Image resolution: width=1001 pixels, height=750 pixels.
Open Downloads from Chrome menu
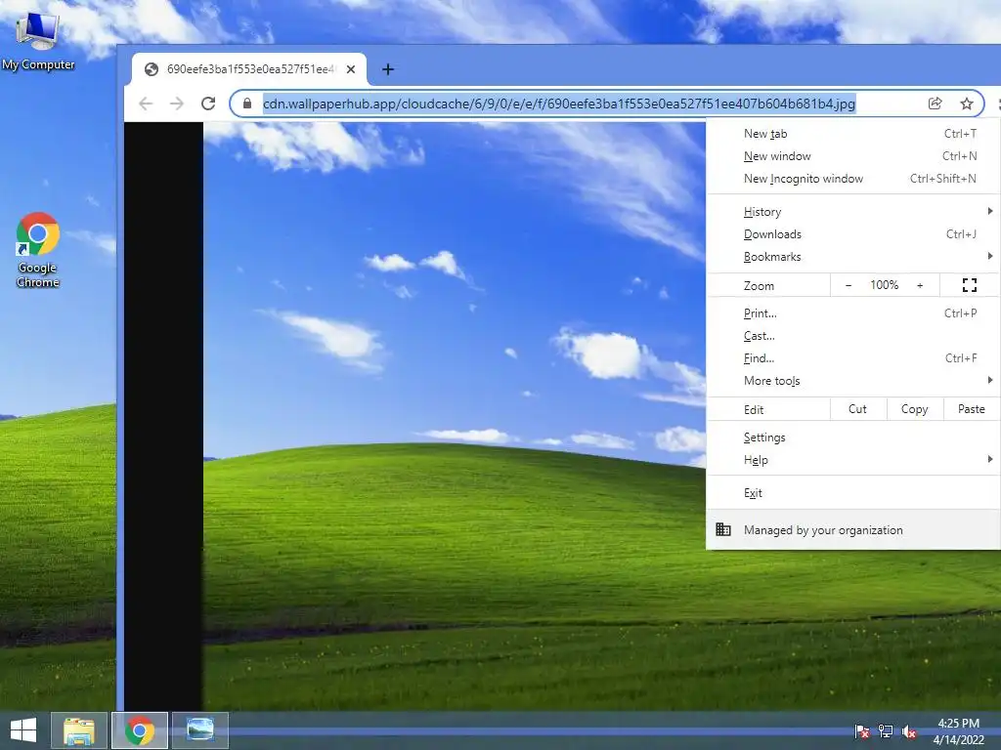852,234
